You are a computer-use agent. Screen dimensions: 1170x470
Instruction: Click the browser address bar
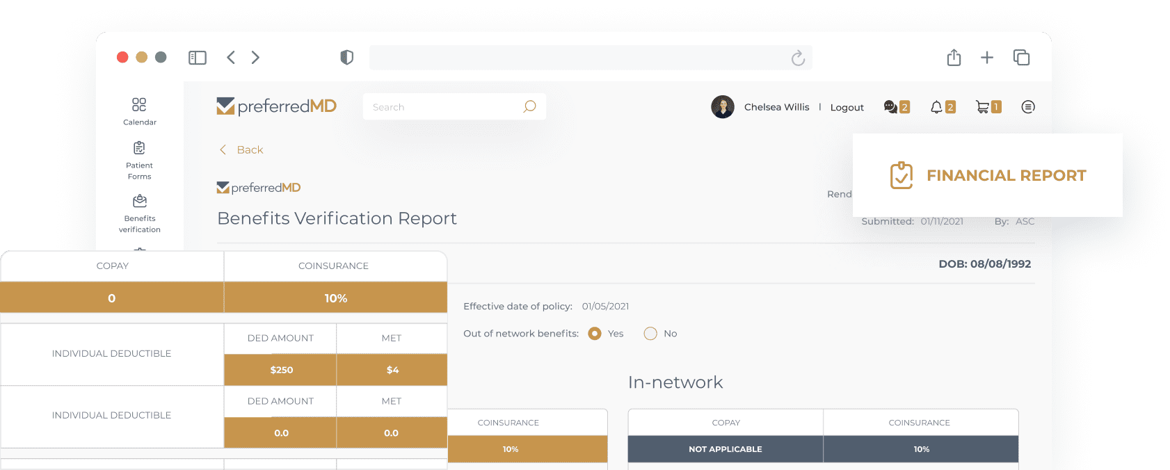click(577, 58)
